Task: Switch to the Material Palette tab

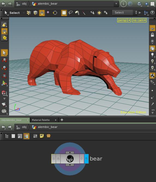Action: click(x=41, y=120)
